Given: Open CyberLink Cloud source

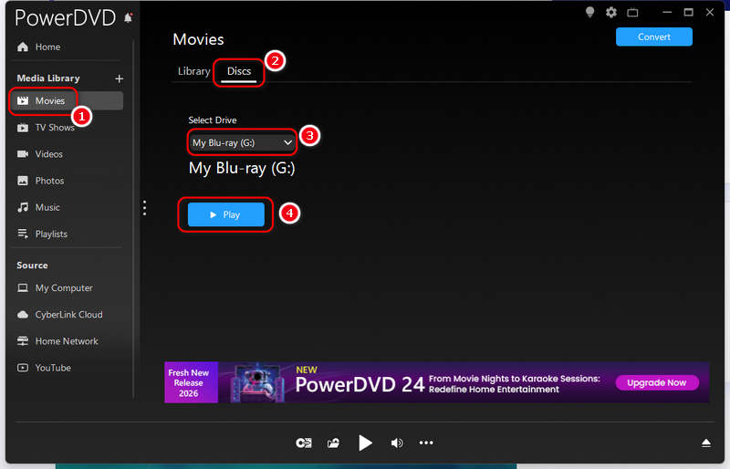Looking at the screenshot, I should 68,315.
